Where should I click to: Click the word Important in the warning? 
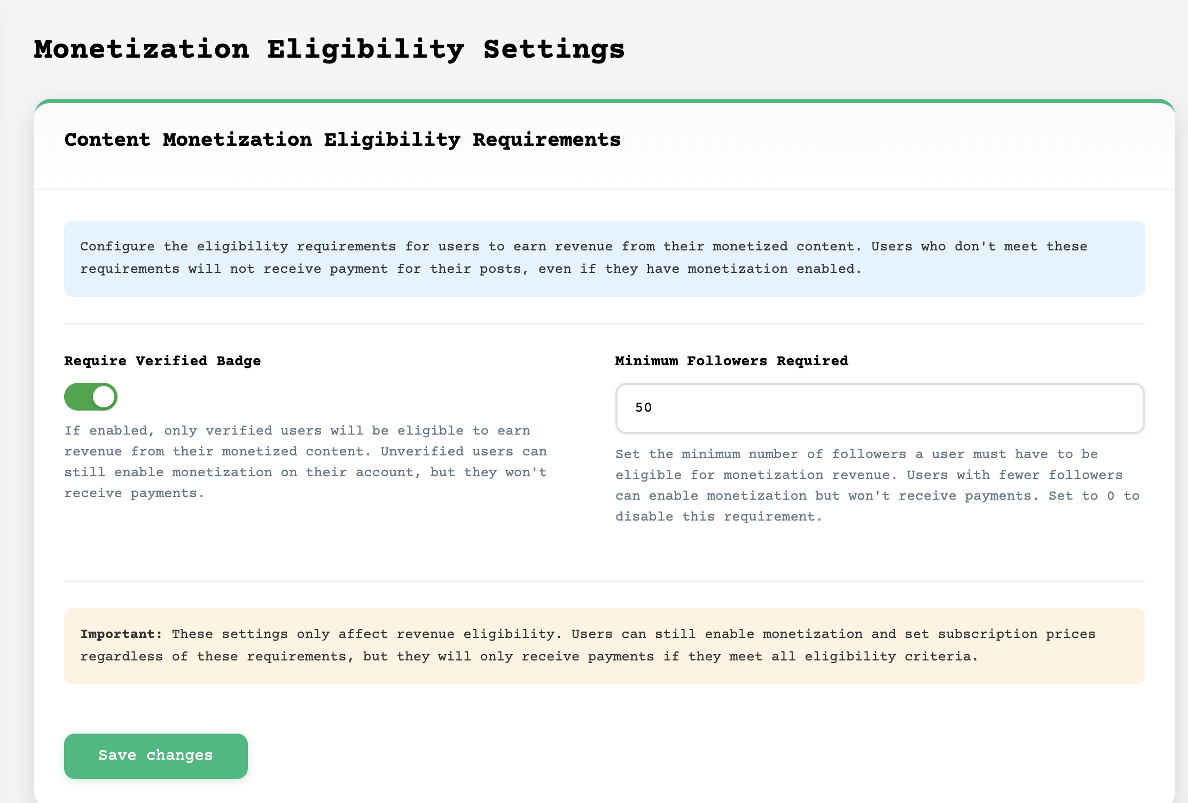click(x=120, y=634)
